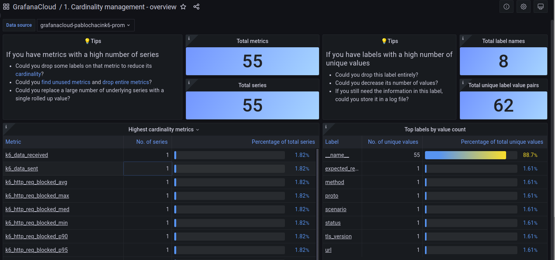Click the info icon on Total metrics panel

[x=189, y=39]
